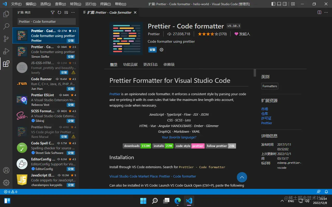Screen dimensions: 332x207
Task: Open the 查看 menu
Action: [60, 4]
